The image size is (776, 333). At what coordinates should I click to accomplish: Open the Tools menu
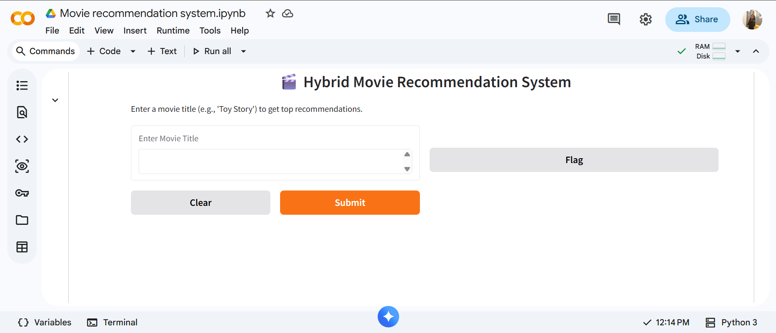point(210,31)
